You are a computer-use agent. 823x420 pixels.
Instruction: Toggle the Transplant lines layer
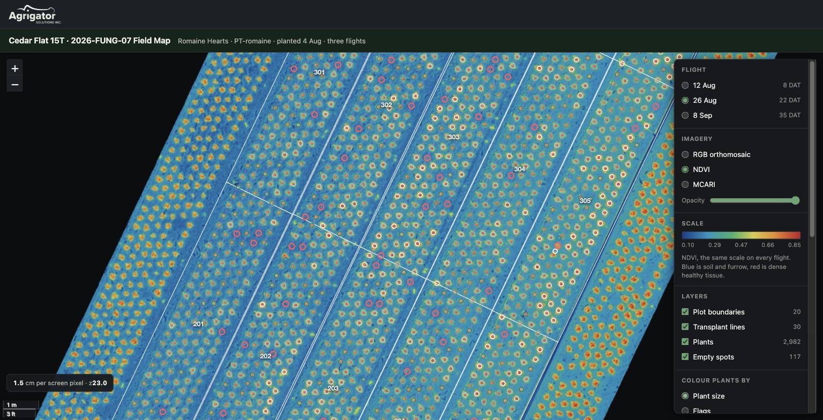click(x=685, y=327)
